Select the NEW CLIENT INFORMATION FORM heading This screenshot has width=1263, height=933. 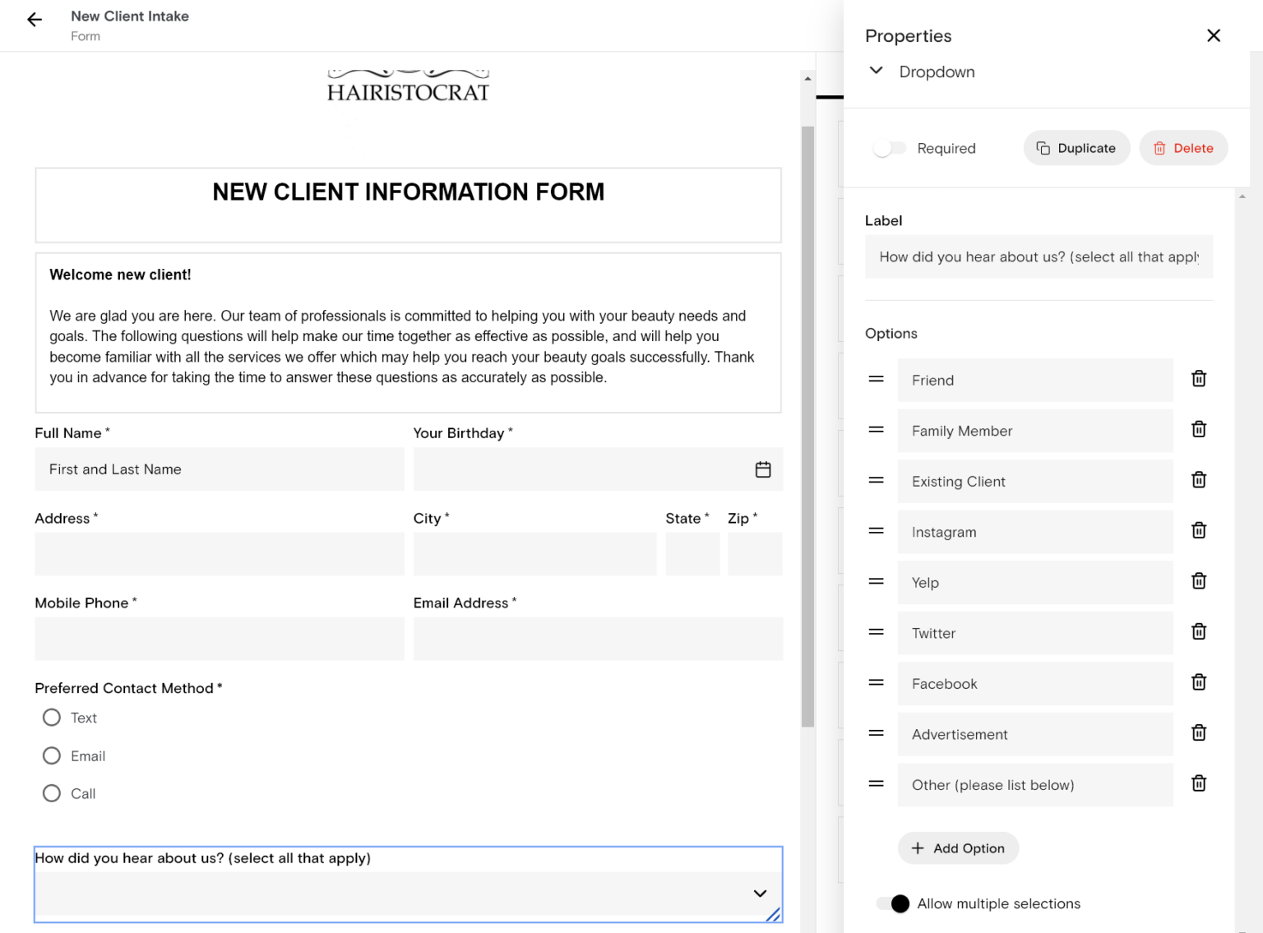click(x=409, y=192)
